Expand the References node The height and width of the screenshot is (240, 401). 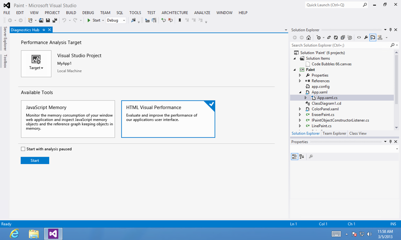[x=300, y=81]
